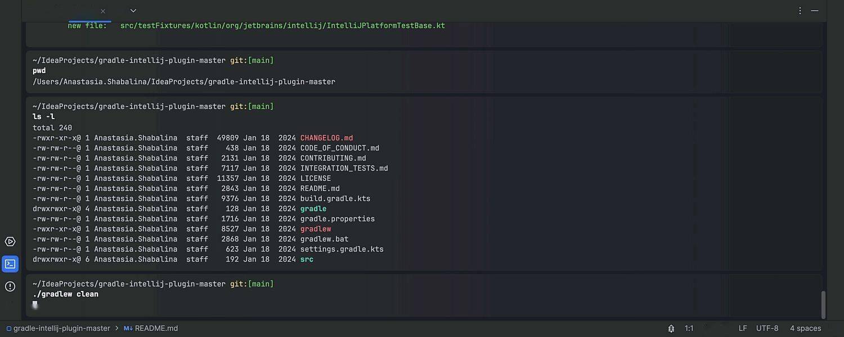
Task: Open the Services tool window
Action: click(x=10, y=241)
